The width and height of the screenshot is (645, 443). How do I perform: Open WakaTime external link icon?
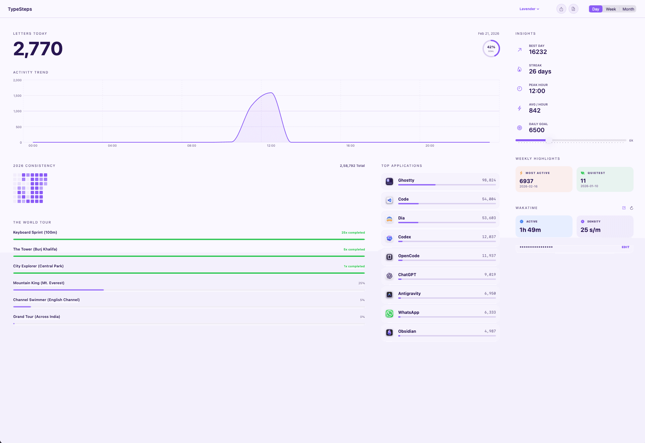[x=624, y=208]
